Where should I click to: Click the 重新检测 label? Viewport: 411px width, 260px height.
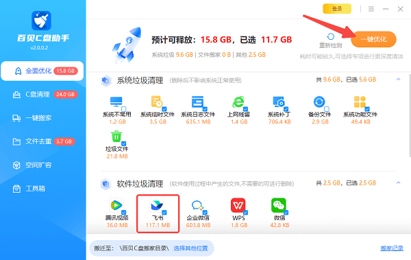pos(331,45)
